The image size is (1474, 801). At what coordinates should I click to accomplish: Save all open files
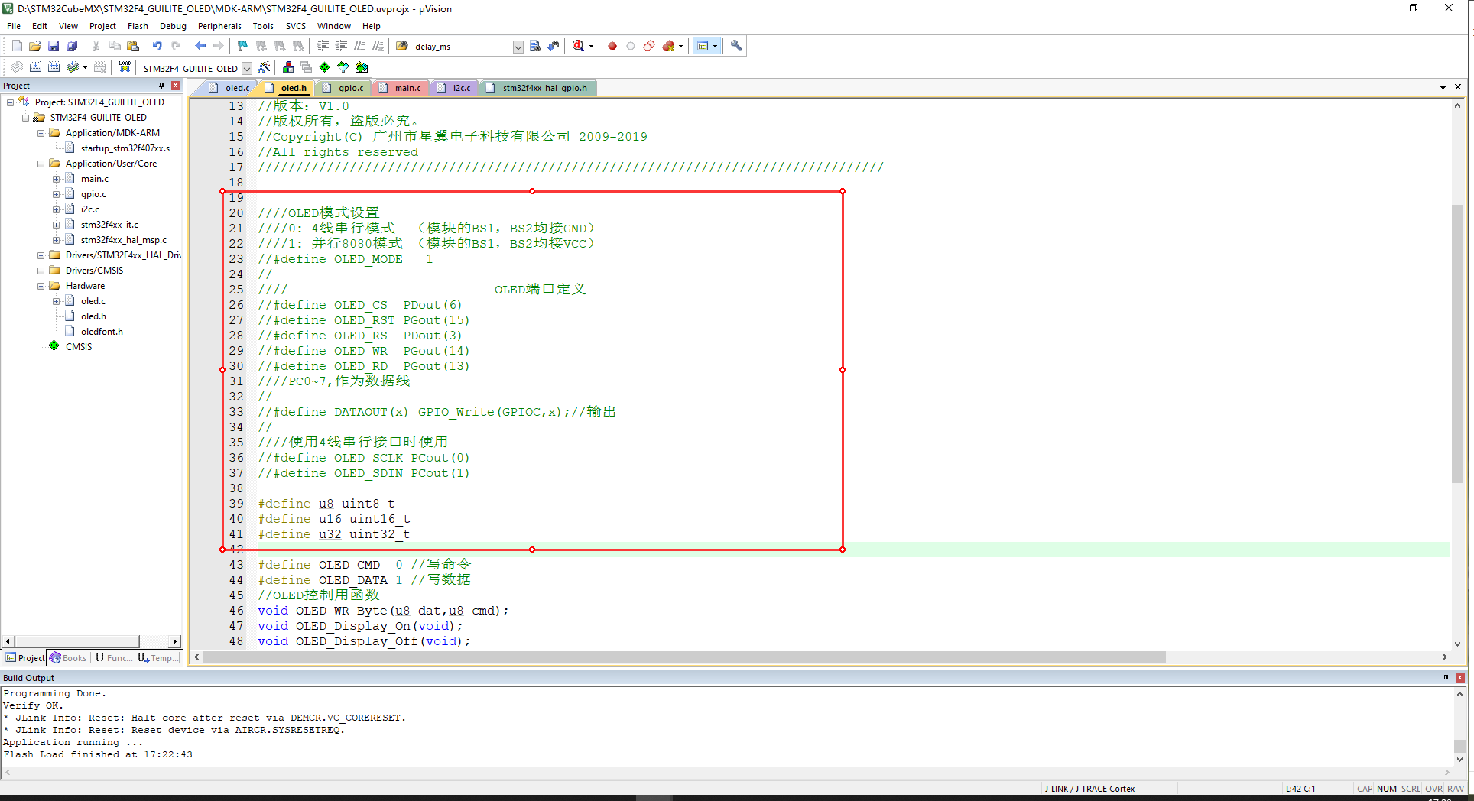coord(71,46)
